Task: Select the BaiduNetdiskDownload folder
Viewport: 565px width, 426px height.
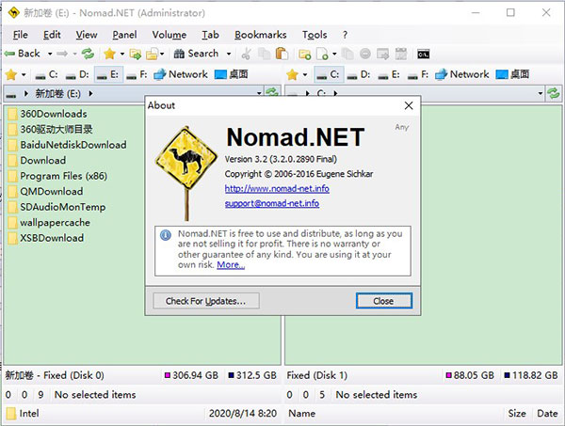Action: [67, 145]
